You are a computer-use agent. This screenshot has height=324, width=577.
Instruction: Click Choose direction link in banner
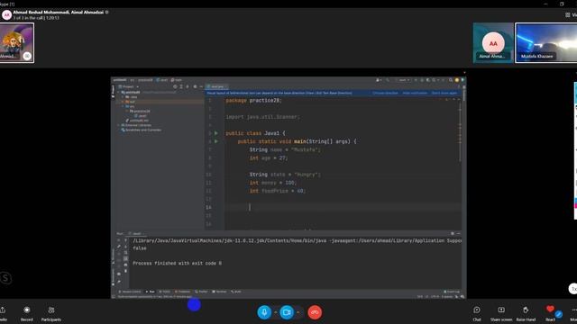[385, 93]
